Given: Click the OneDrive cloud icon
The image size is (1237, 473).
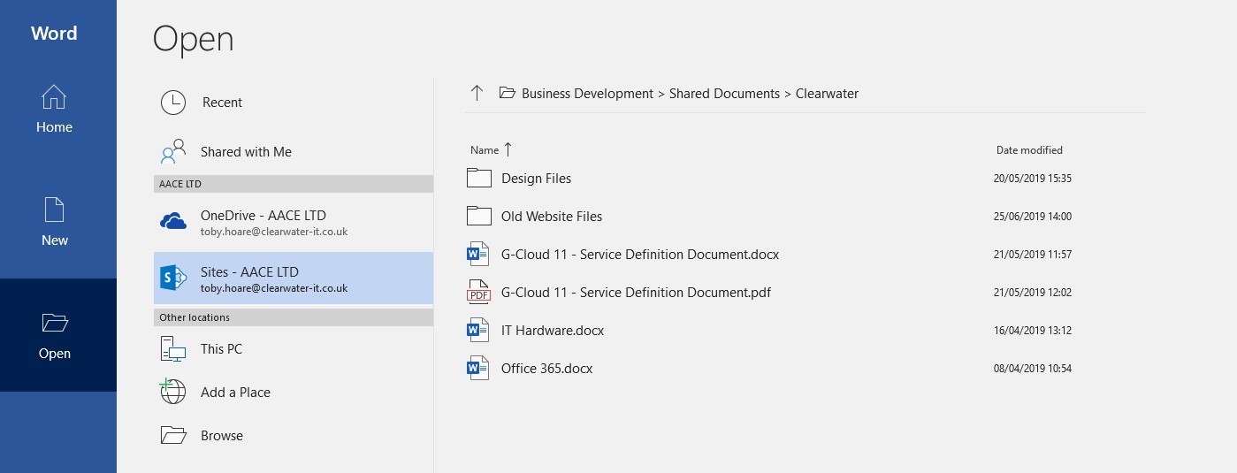Looking at the screenshot, I should pyautogui.click(x=173, y=221).
